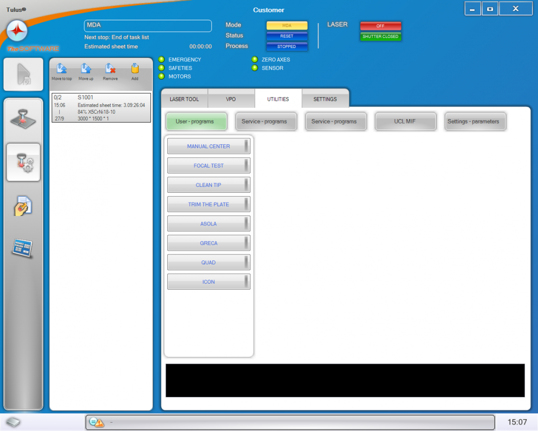
Task: Open the laser cutting head sidebar icon
Action: coord(23,121)
